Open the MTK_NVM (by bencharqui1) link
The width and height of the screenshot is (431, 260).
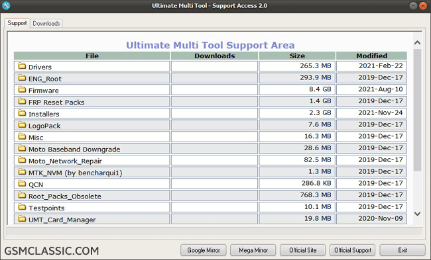pos(76,173)
